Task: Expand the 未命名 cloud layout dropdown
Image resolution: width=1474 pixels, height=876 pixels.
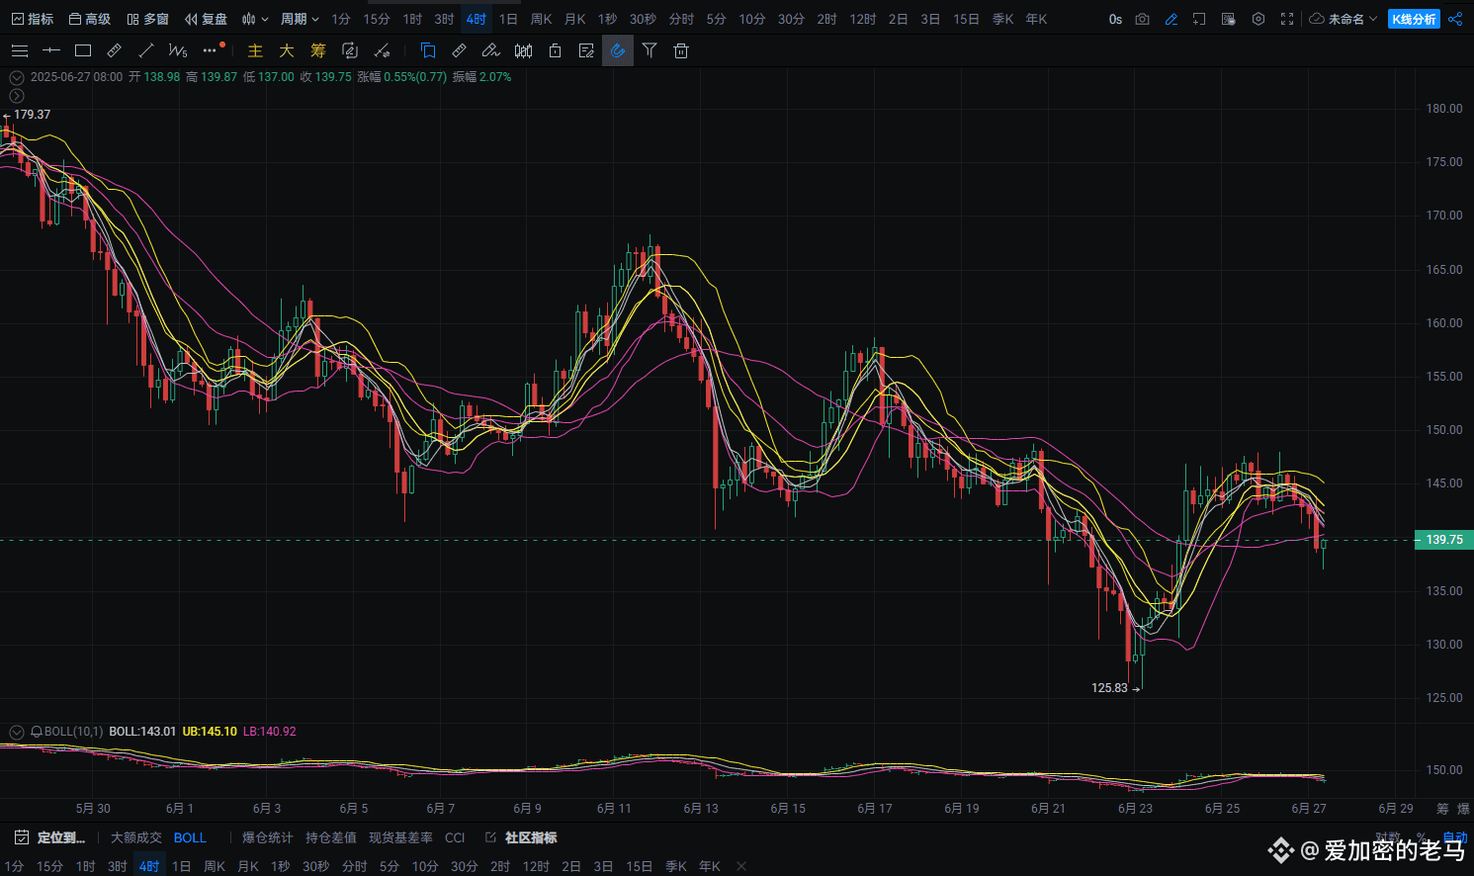Action: (1343, 19)
